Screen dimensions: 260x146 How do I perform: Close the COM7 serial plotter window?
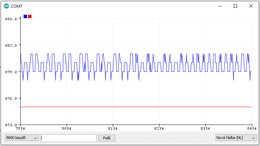251,6
